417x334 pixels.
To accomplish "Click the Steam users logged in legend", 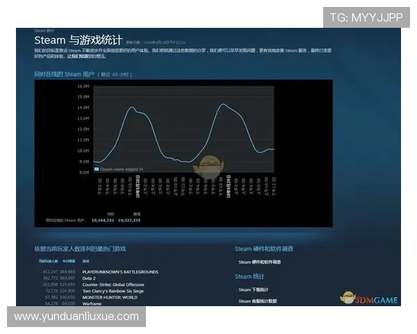I will tap(119, 169).
